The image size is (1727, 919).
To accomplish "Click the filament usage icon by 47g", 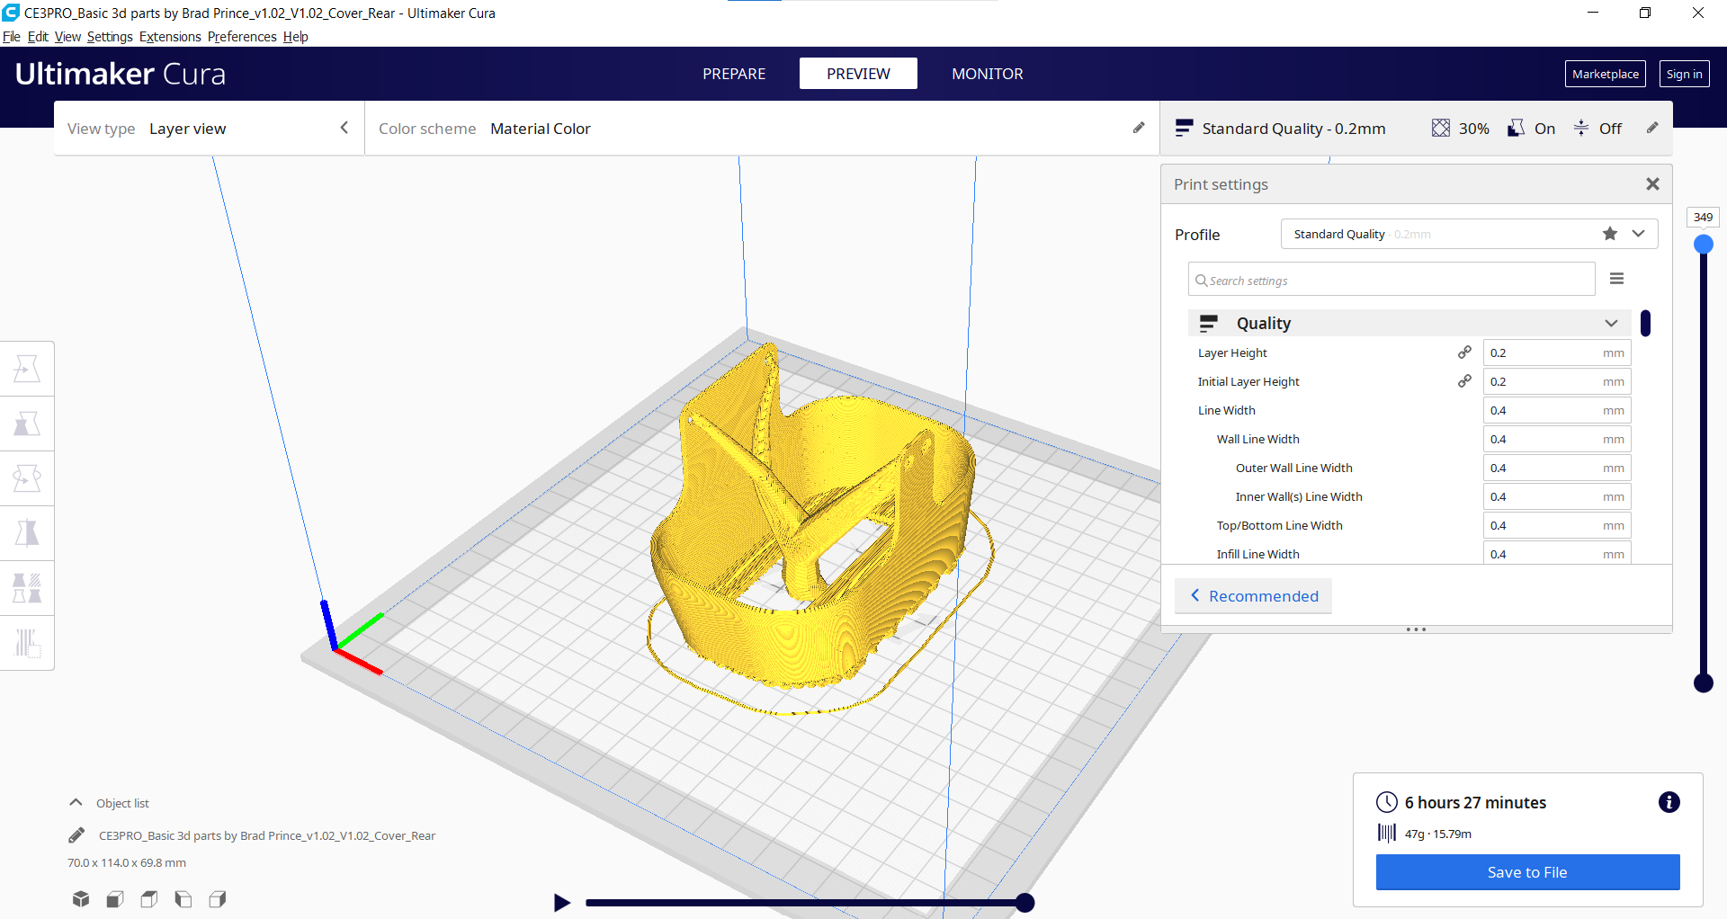I will (x=1387, y=833).
